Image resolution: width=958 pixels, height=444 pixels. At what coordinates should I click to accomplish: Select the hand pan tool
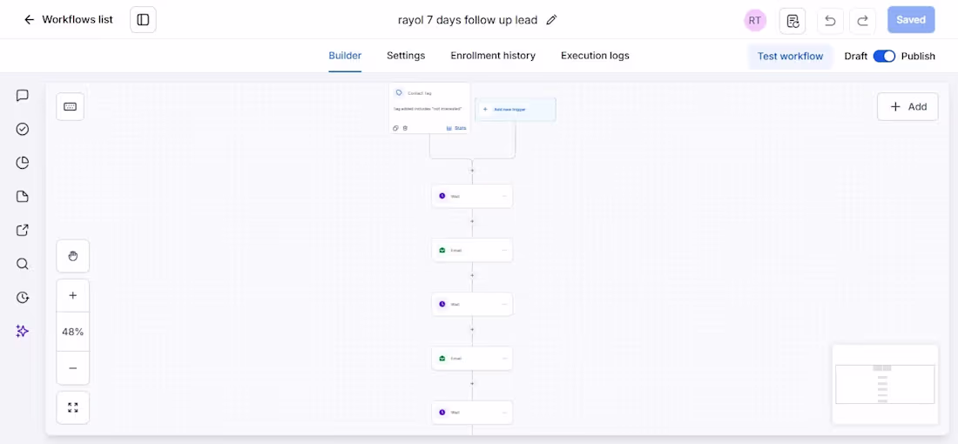[72, 256]
